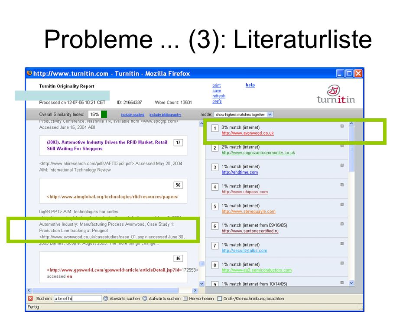This screenshot has height=312, width=416.
Task: Exclude the endtime.com match using its X icon
Action: tap(342, 165)
